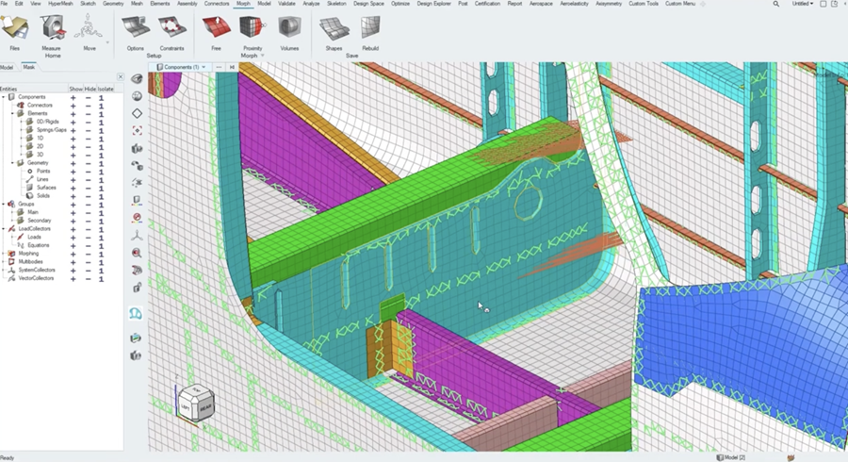The image size is (848, 462).
Task: Open the Files tool in the ribbon
Action: coord(14,32)
